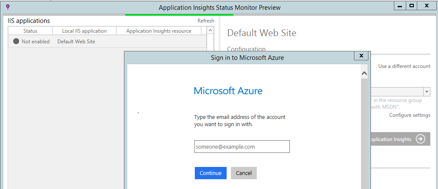Click the IIS applications panel title
Viewport: 438px width, 189px height.
click(29, 21)
